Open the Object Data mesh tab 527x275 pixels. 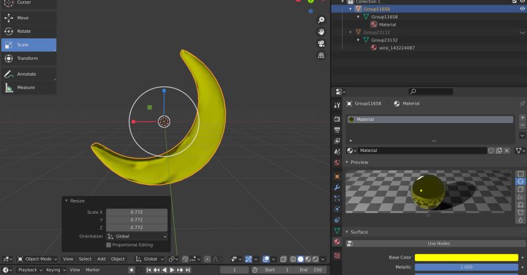click(337, 231)
